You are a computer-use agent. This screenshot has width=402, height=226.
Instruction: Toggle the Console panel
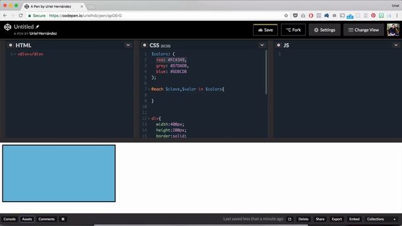tap(9, 219)
